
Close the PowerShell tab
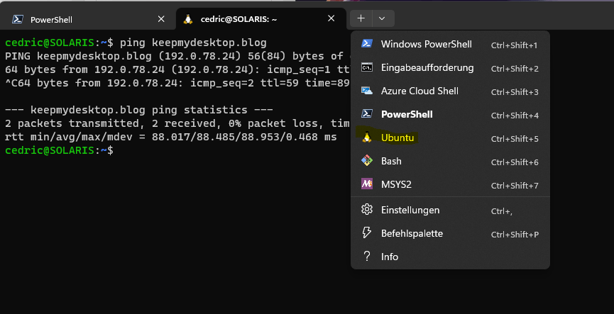click(161, 19)
